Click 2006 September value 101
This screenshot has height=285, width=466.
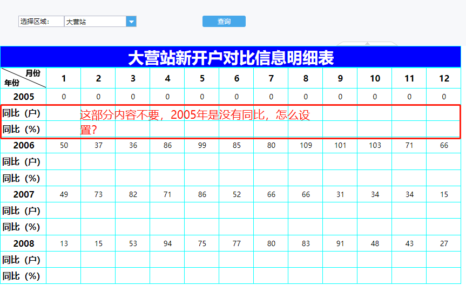click(340, 145)
